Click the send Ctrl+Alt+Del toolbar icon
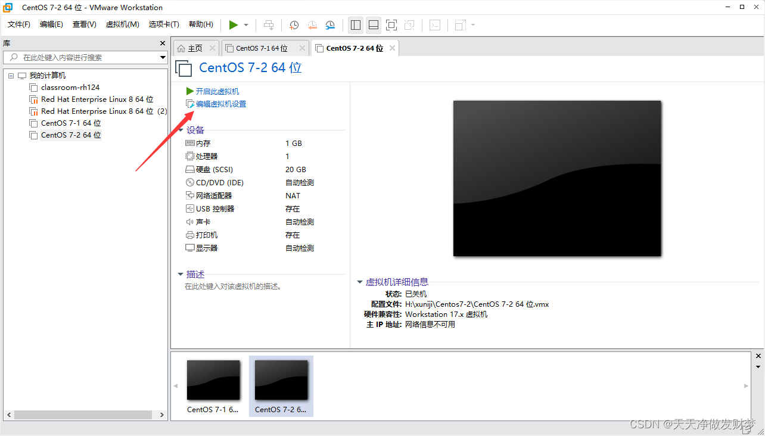This screenshot has height=436, width=765. pyautogui.click(x=269, y=25)
